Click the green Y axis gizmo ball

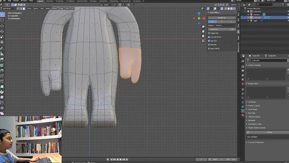(x=199, y=18)
